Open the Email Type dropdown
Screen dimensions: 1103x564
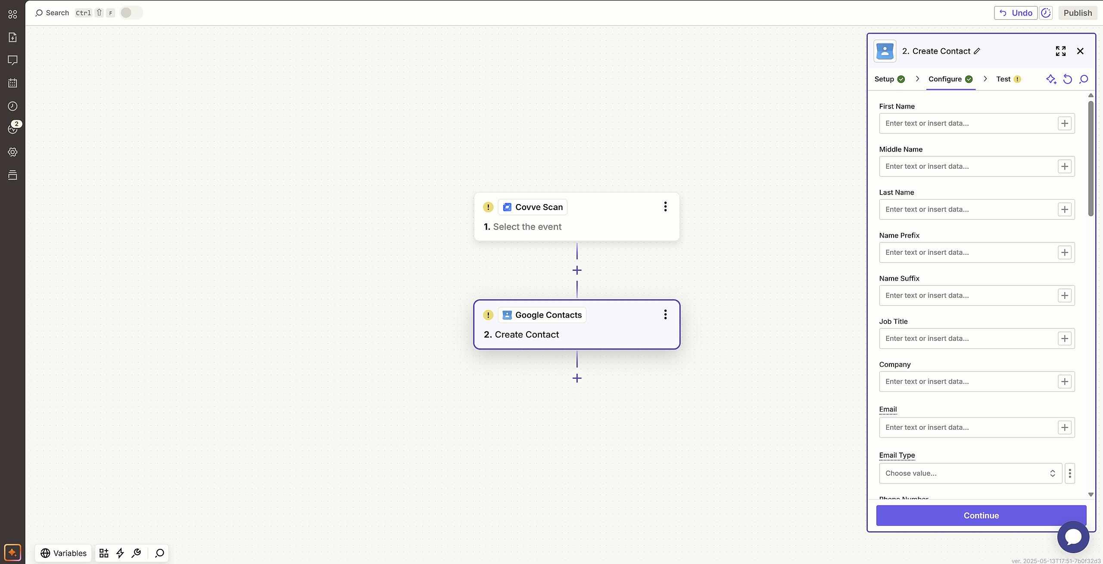coord(970,473)
